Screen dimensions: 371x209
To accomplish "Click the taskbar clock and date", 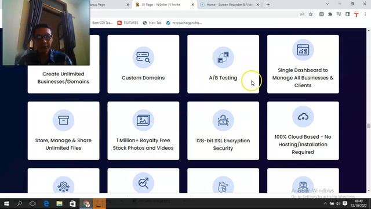I will (x=359, y=204).
